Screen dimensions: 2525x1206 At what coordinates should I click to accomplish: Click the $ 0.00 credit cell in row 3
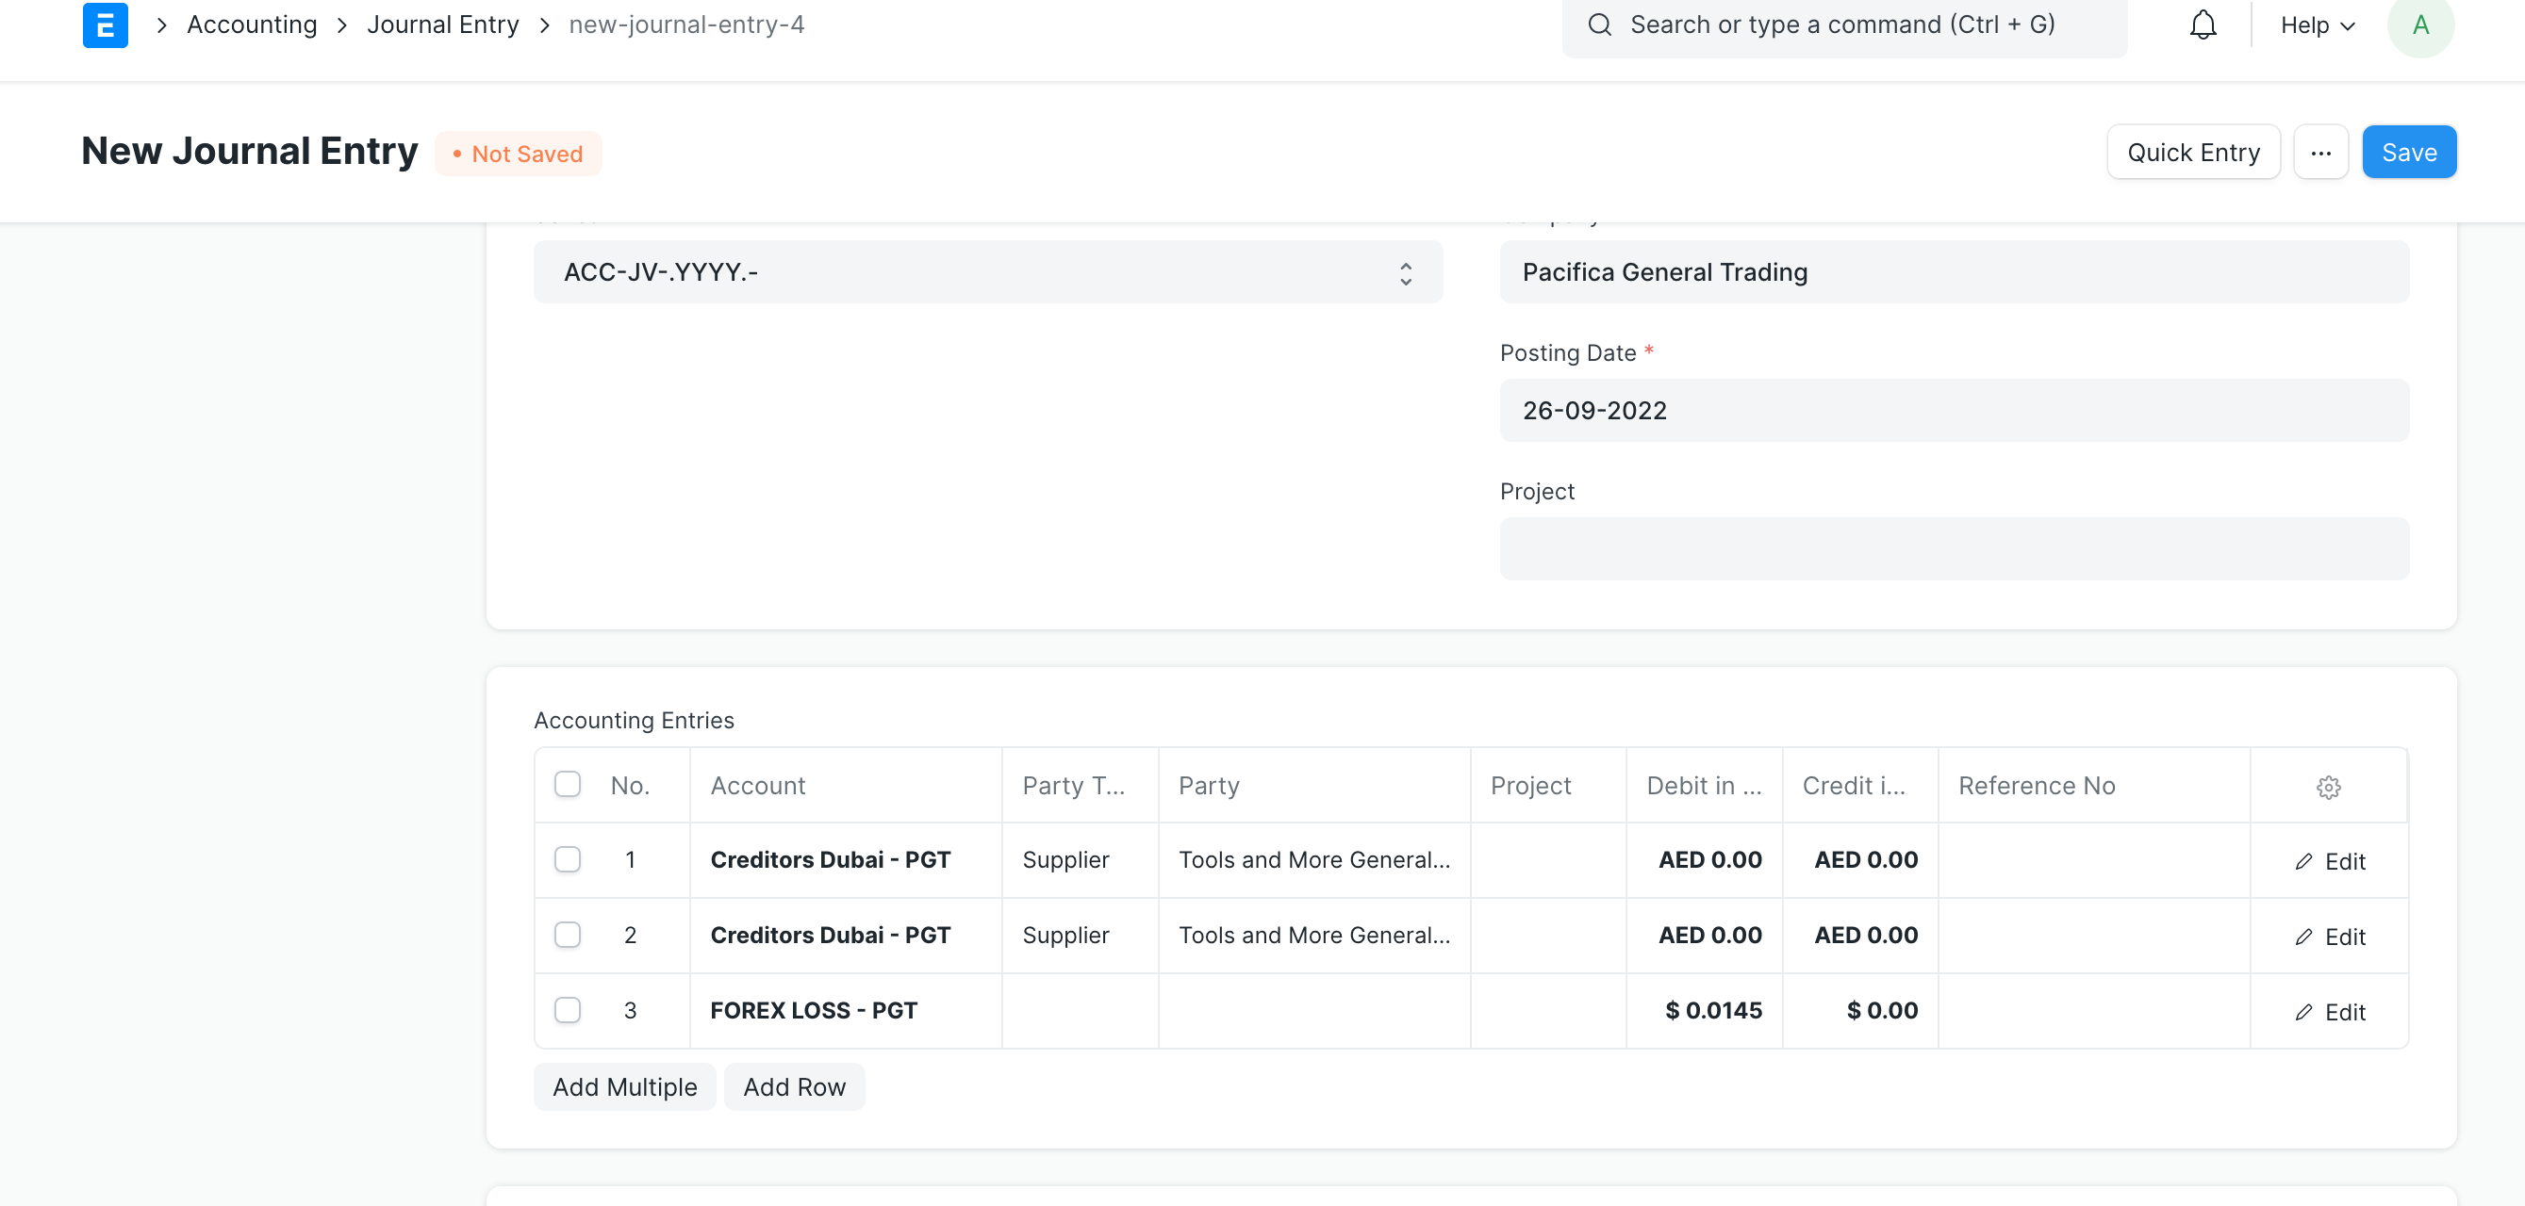[1859, 1011]
